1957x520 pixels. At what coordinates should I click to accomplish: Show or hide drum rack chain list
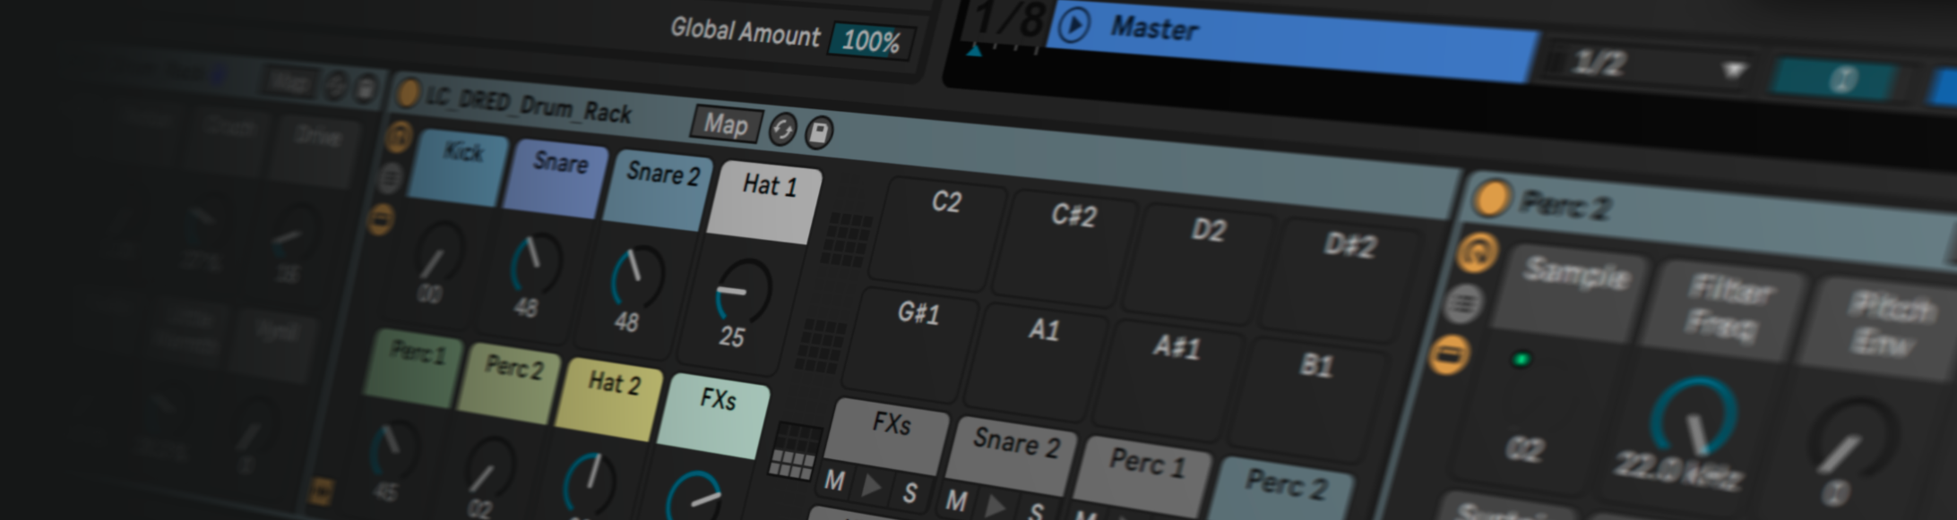390,178
